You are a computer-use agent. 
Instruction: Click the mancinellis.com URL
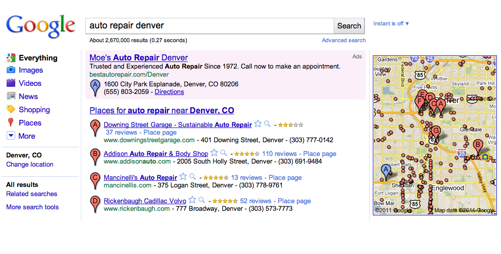(128, 185)
